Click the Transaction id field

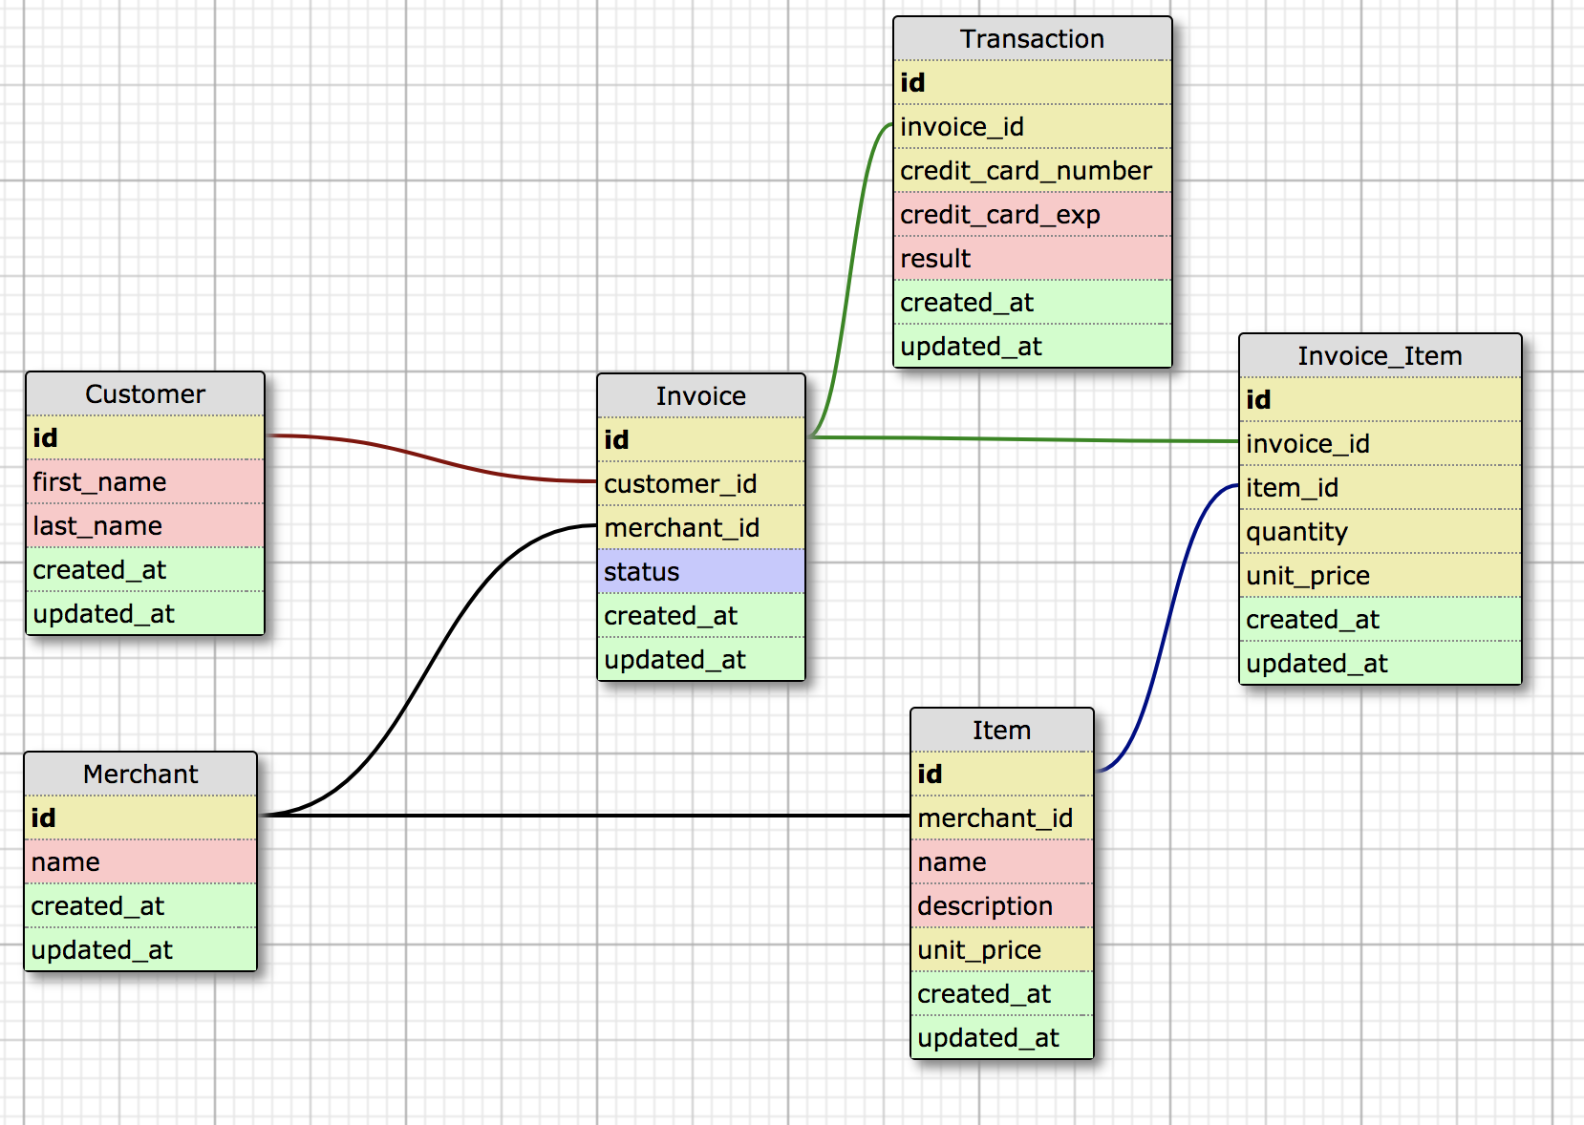point(1032,83)
